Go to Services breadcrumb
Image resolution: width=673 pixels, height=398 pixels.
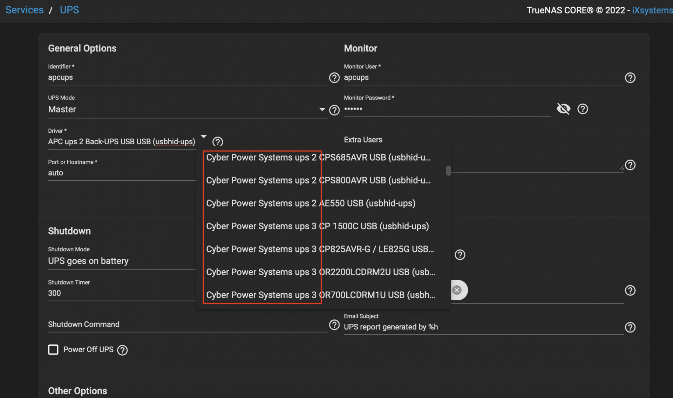[x=25, y=10]
